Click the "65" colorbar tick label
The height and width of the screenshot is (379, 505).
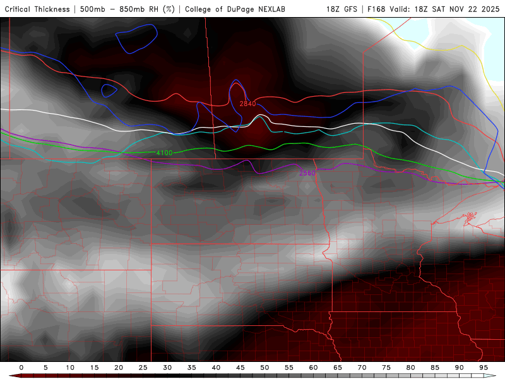338,368
